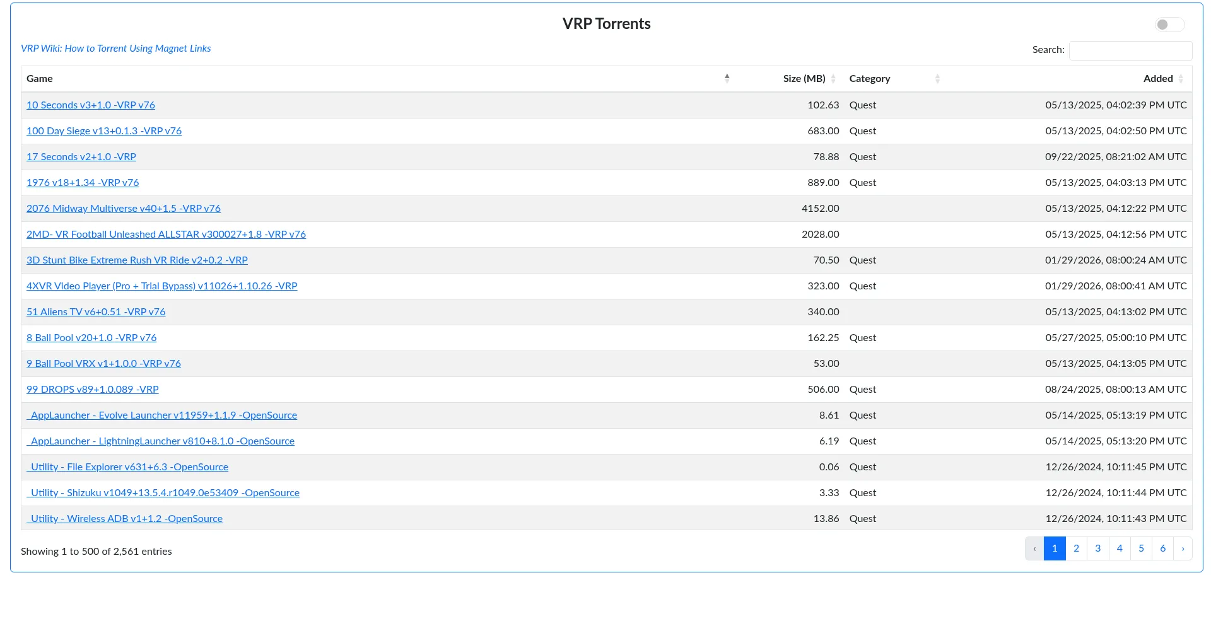The width and height of the screenshot is (1211, 626).
Task: Select the date 12/26/2024, 10:11:45 PM UTC
Action: coord(1116,467)
